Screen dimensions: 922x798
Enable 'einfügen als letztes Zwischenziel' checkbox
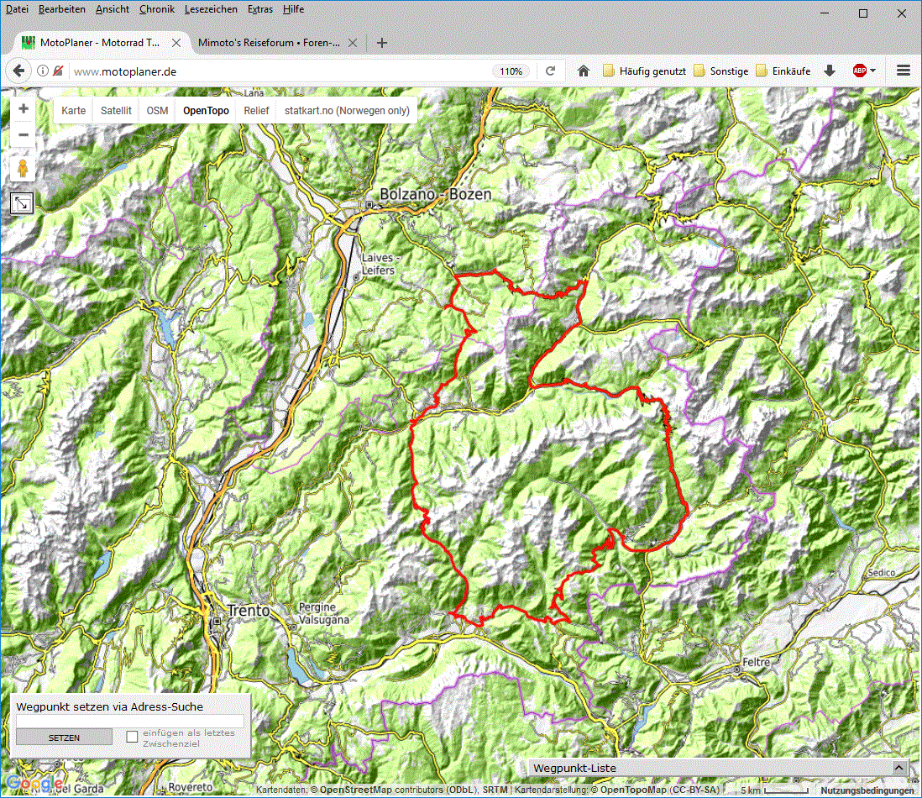pyautogui.click(x=132, y=737)
